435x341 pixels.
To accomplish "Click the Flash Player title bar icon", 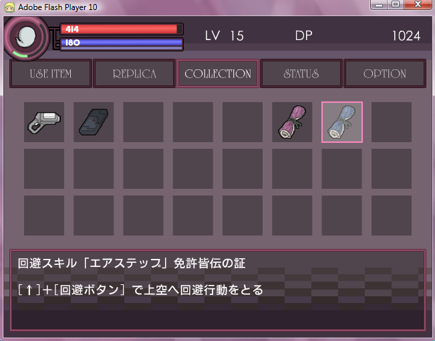I will (x=9, y=7).
